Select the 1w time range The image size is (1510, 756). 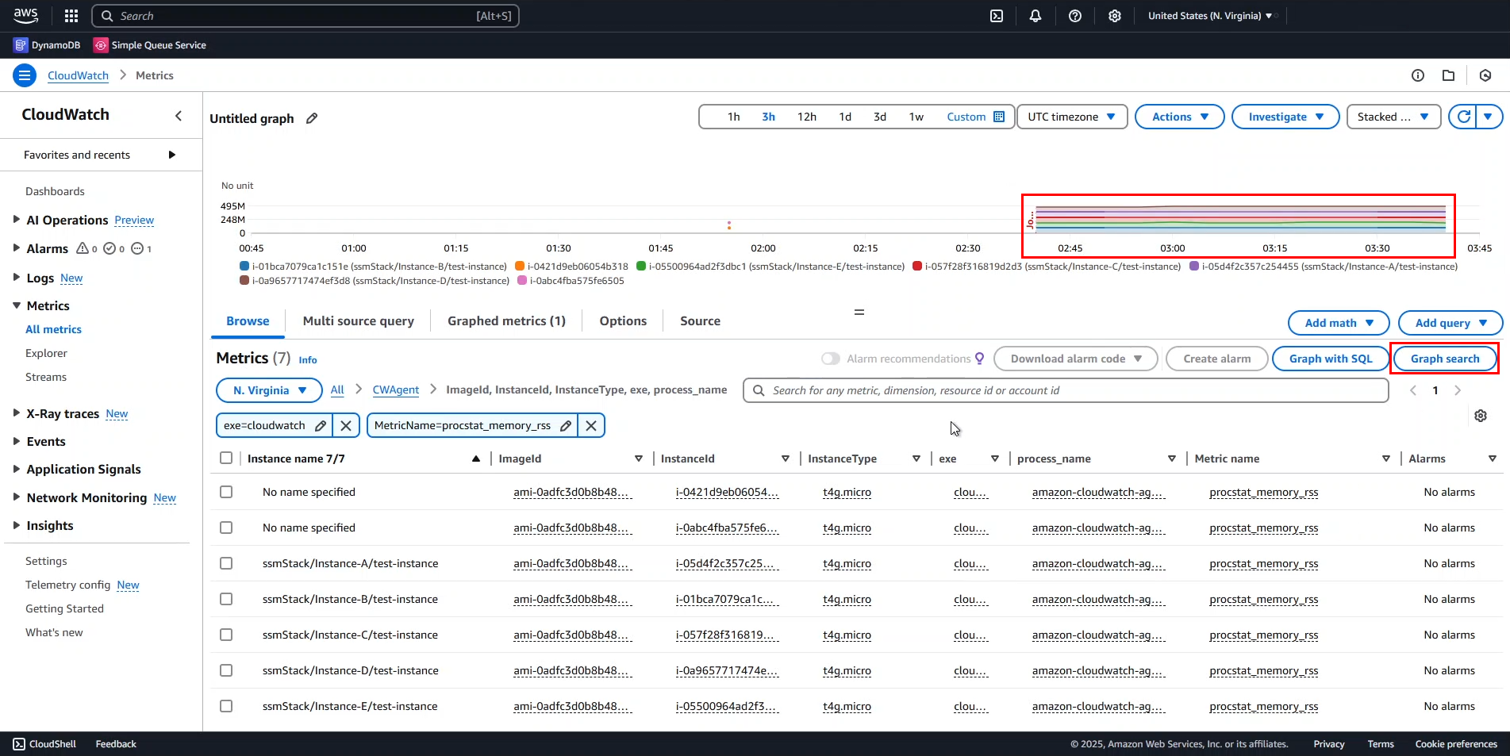click(x=916, y=117)
